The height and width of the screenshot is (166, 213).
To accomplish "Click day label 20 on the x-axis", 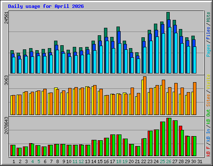I will (x=131, y=161).
